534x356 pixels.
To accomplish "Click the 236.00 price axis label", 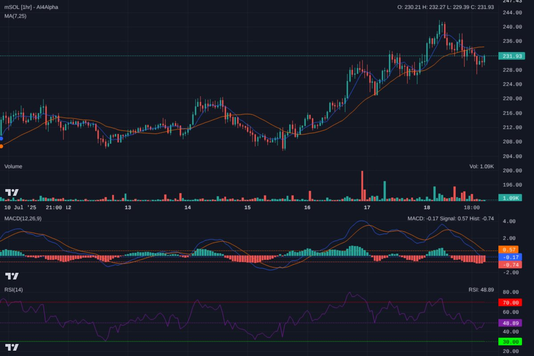I will [512, 41].
